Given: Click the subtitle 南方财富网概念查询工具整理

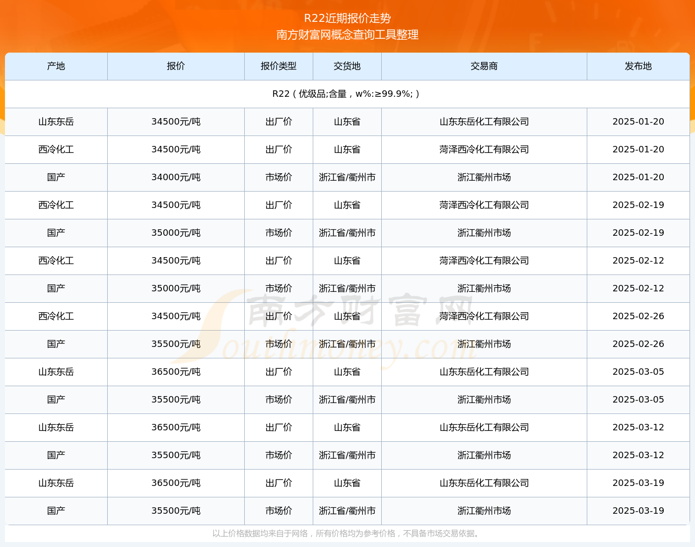Looking at the screenshot, I should click(x=347, y=35).
